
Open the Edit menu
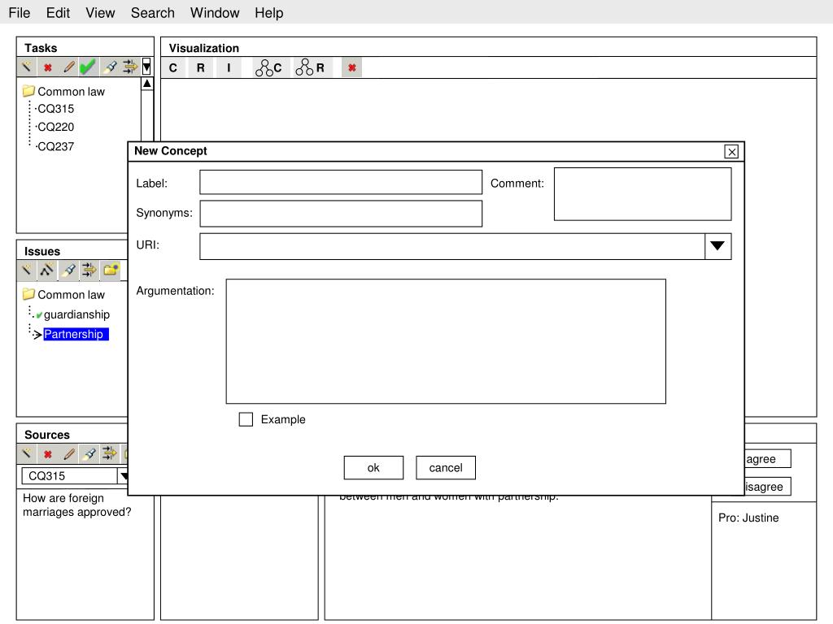point(58,13)
